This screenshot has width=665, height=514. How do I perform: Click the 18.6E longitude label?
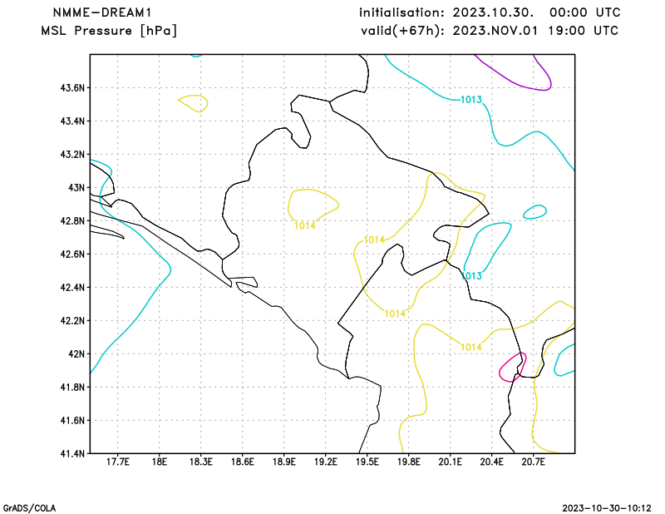242,462
